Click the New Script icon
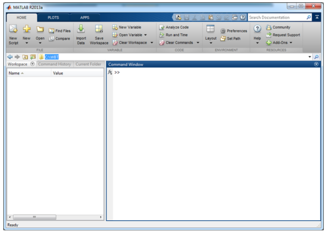Viewport: 327px width, 234px height. (x=13, y=29)
